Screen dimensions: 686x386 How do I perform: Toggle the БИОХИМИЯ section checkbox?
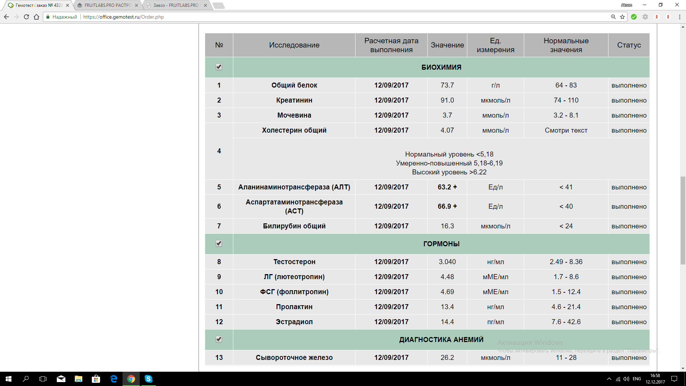[219, 67]
